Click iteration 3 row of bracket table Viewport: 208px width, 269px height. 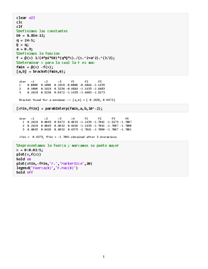pyautogui.click(x=62, y=92)
